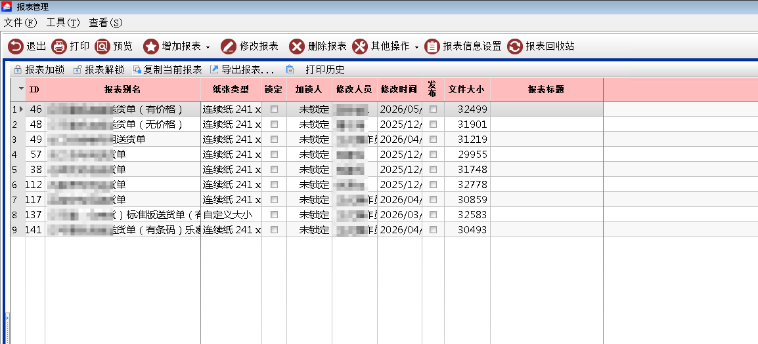Select the ID cell 137
Viewport: 758px width, 344px height.
point(35,215)
